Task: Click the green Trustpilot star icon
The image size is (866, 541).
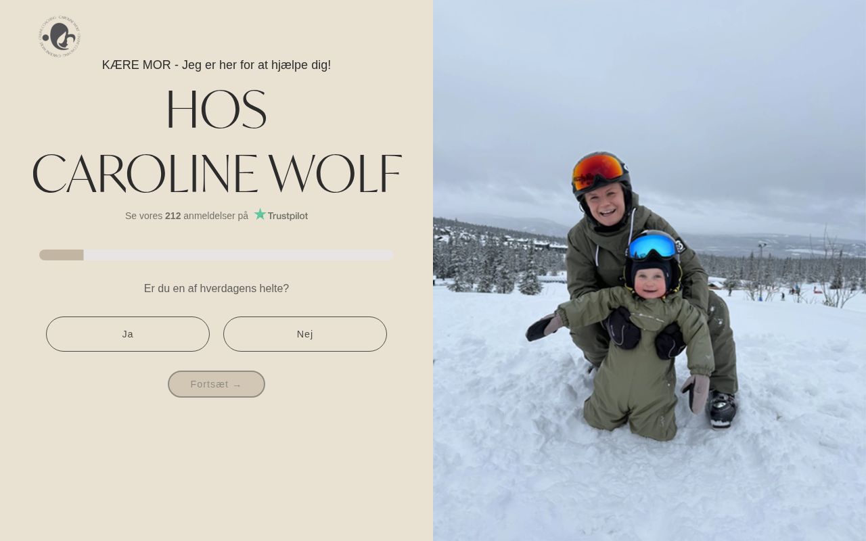Action: pyautogui.click(x=260, y=214)
